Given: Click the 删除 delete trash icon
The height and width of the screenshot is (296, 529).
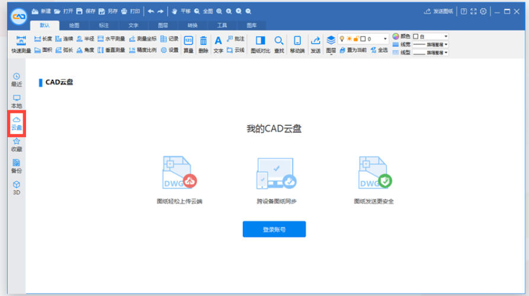Looking at the screenshot, I should tap(203, 44).
